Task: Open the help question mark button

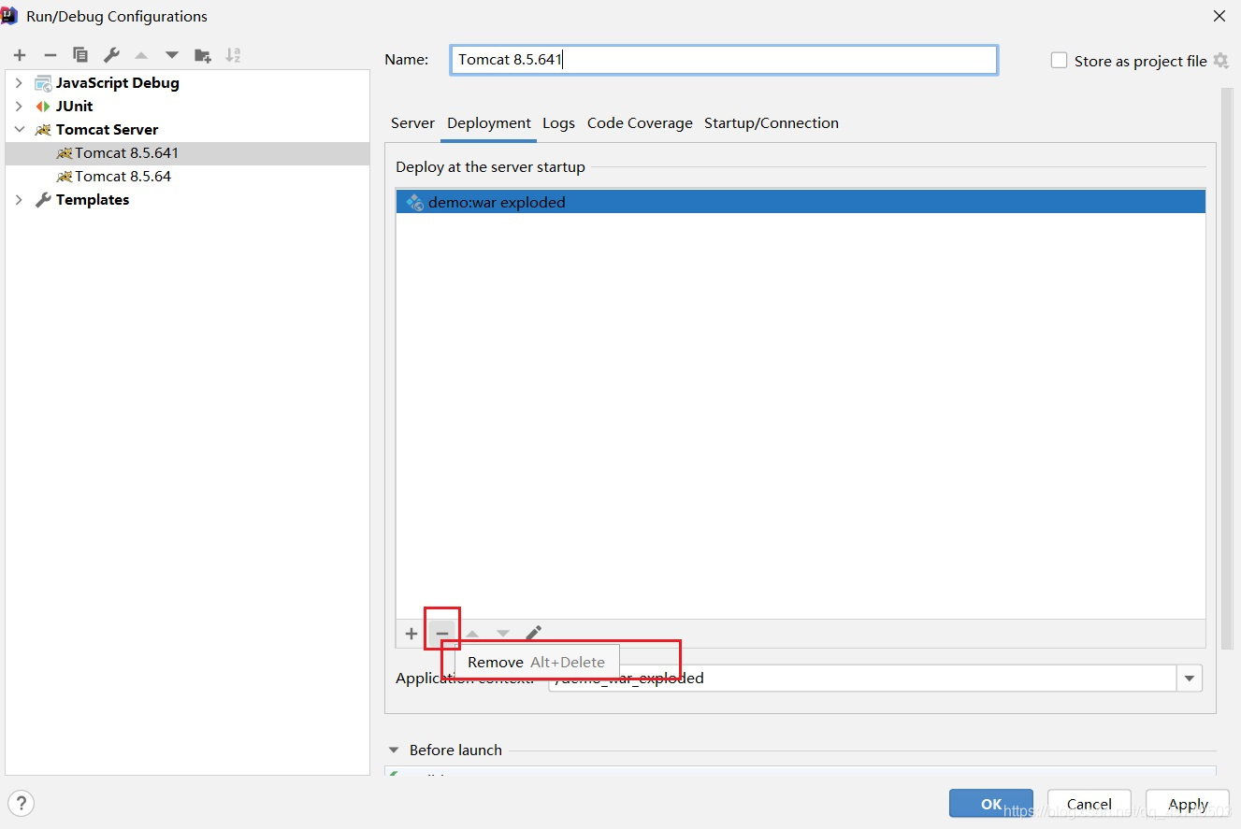Action: click(21, 803)
